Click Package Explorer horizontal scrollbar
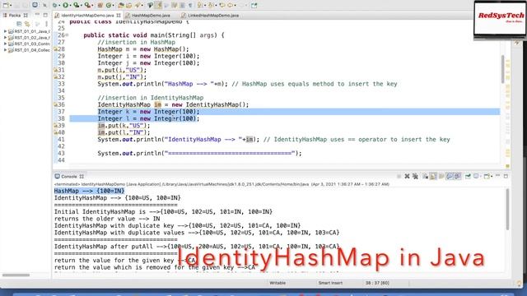 (x=16, y=275)
